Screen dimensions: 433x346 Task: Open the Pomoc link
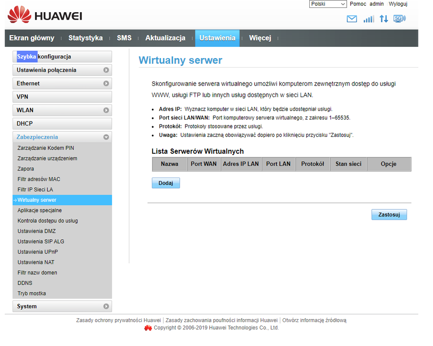(x=358, y=4)
